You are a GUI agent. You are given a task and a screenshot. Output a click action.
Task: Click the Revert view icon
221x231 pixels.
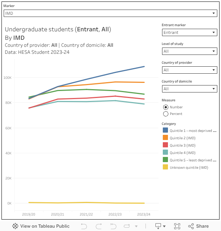[x=113, y=226]
